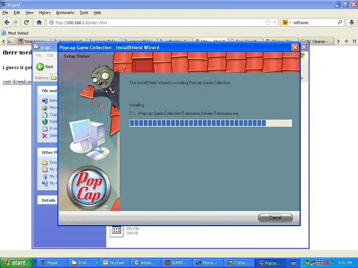358x268 pixels.
Task: Click Rename task icon in pcgc sidebar
Action: click(x=44, y=100)
